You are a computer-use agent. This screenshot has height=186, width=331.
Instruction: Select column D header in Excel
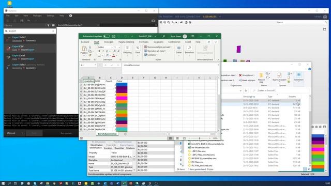[122, 78]
